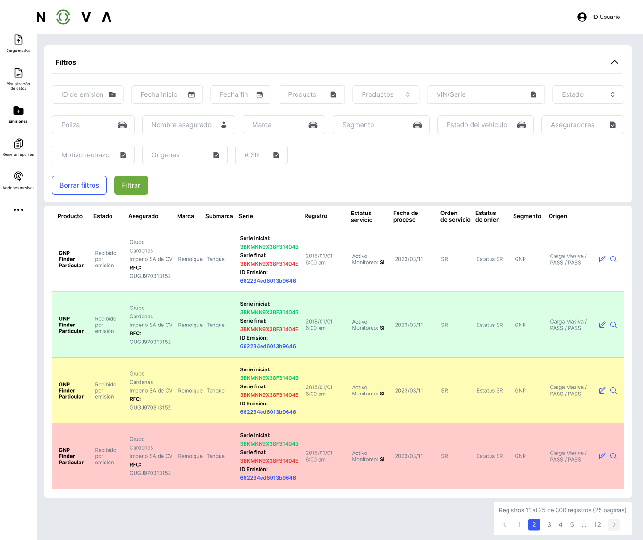Click the Orden de servicio column header
Screen dimensions: 643x540
coord(455,216)
